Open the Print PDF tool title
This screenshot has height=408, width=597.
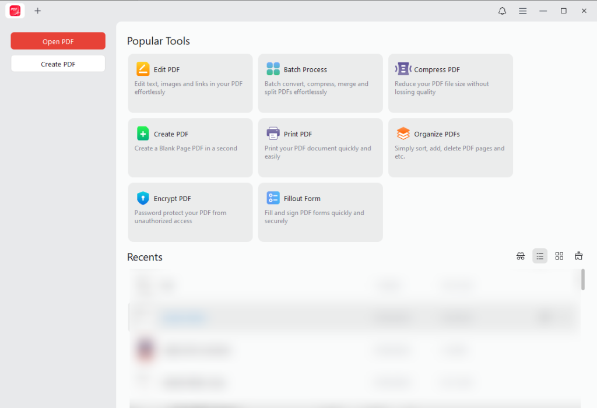coord(298,135)
